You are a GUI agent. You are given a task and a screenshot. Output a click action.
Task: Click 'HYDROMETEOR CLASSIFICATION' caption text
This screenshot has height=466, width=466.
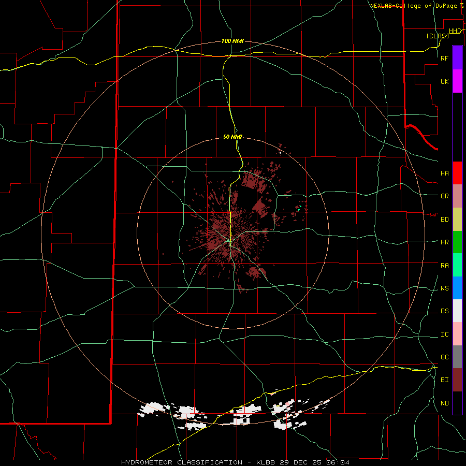pos(182,462)
